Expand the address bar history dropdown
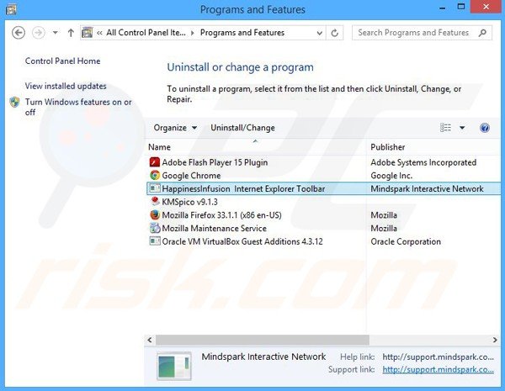This screenshot has height=391, width=505. click(319, 33)
